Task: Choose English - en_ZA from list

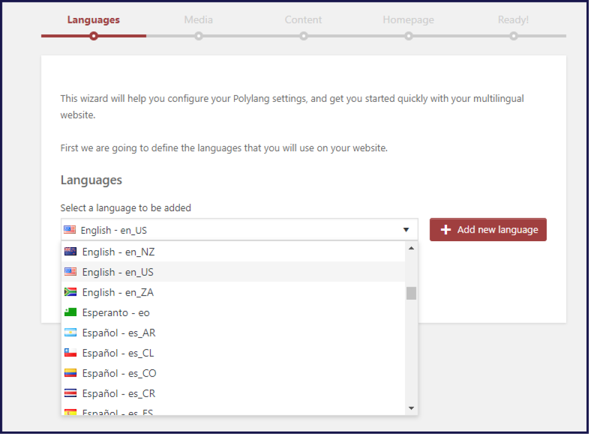Action: click(x=233, y=292)
